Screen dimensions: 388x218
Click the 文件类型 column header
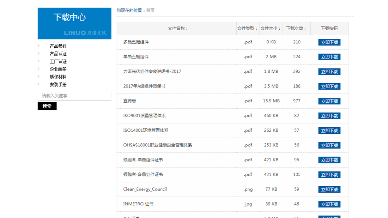point(248,29)
